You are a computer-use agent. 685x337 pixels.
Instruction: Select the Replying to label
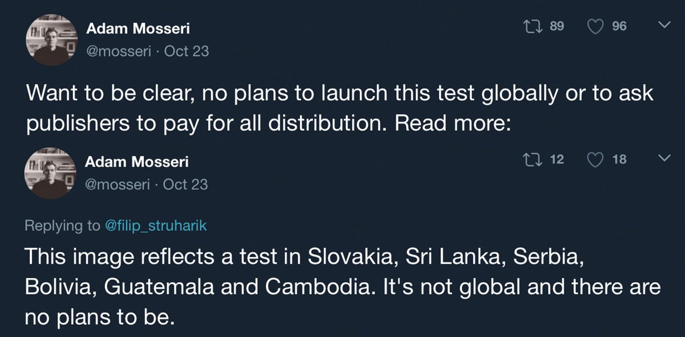click(63, 226)
